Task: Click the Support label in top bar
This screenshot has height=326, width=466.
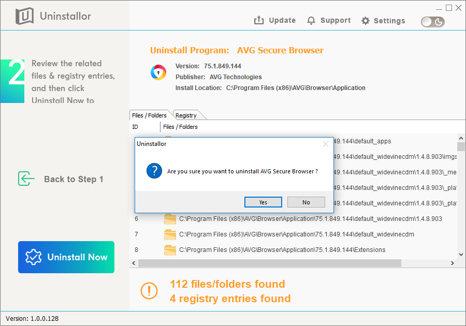Action: (336, 20)
